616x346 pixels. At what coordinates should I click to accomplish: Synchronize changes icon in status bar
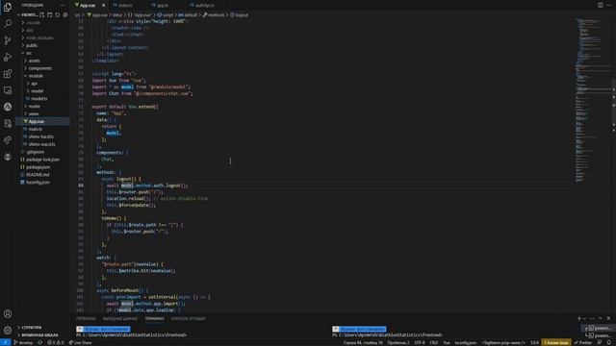(x=40, y=342)
